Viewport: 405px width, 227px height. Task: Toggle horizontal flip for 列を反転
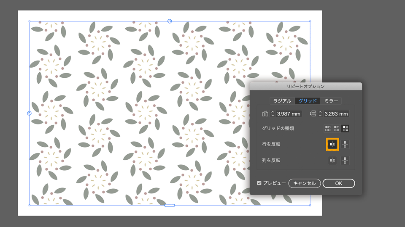coord(332,160)
